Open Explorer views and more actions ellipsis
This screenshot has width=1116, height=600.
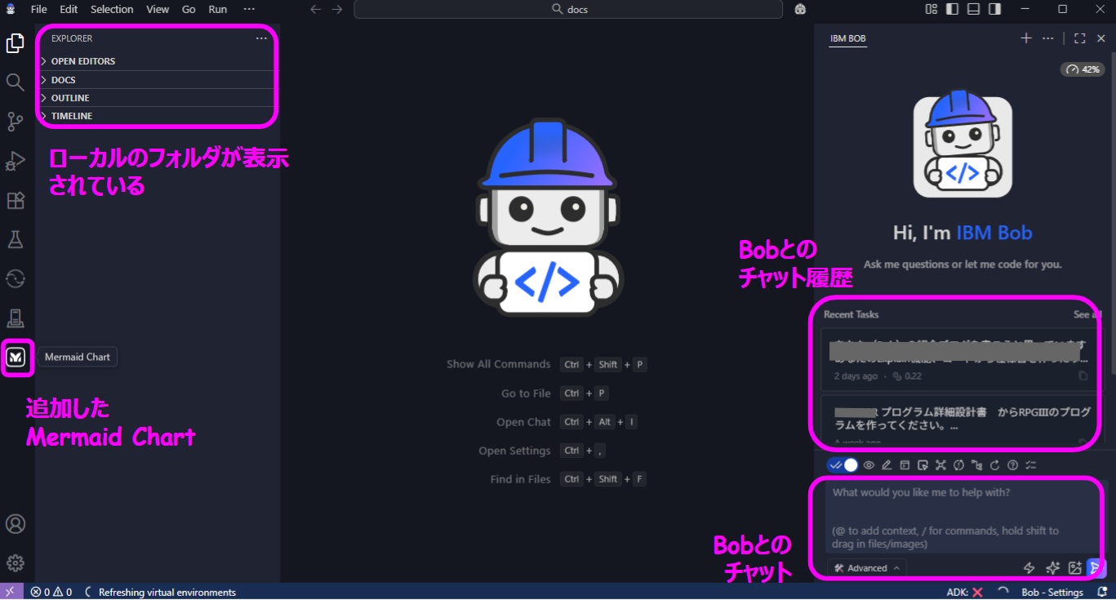(x=261, y=38)
